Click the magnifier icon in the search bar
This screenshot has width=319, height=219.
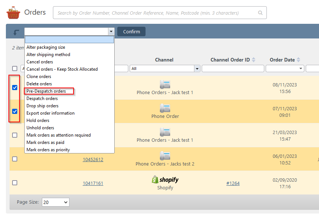tap(260, 12)
